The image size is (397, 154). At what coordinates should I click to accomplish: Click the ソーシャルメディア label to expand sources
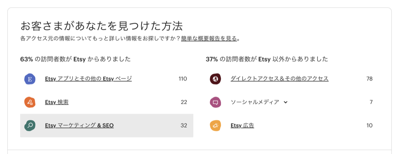pos(255,102)
